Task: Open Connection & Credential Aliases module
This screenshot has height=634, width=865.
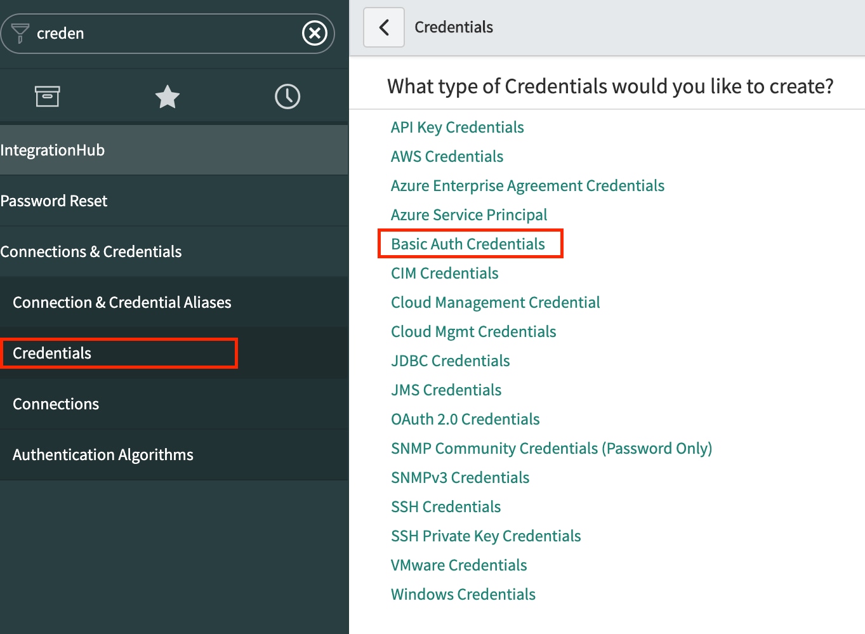Action: pos(122,303)
